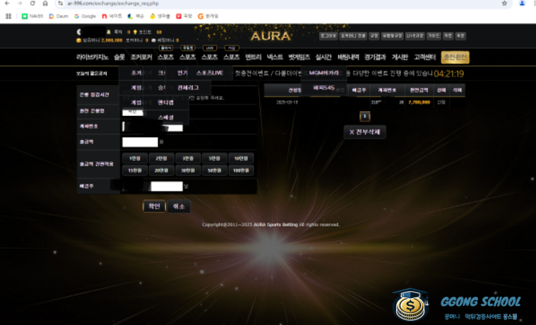The width and height of the screenshot is (536, 325).
Task: Click the 출금액 amount input field
Action: click(x=140, y=142)
